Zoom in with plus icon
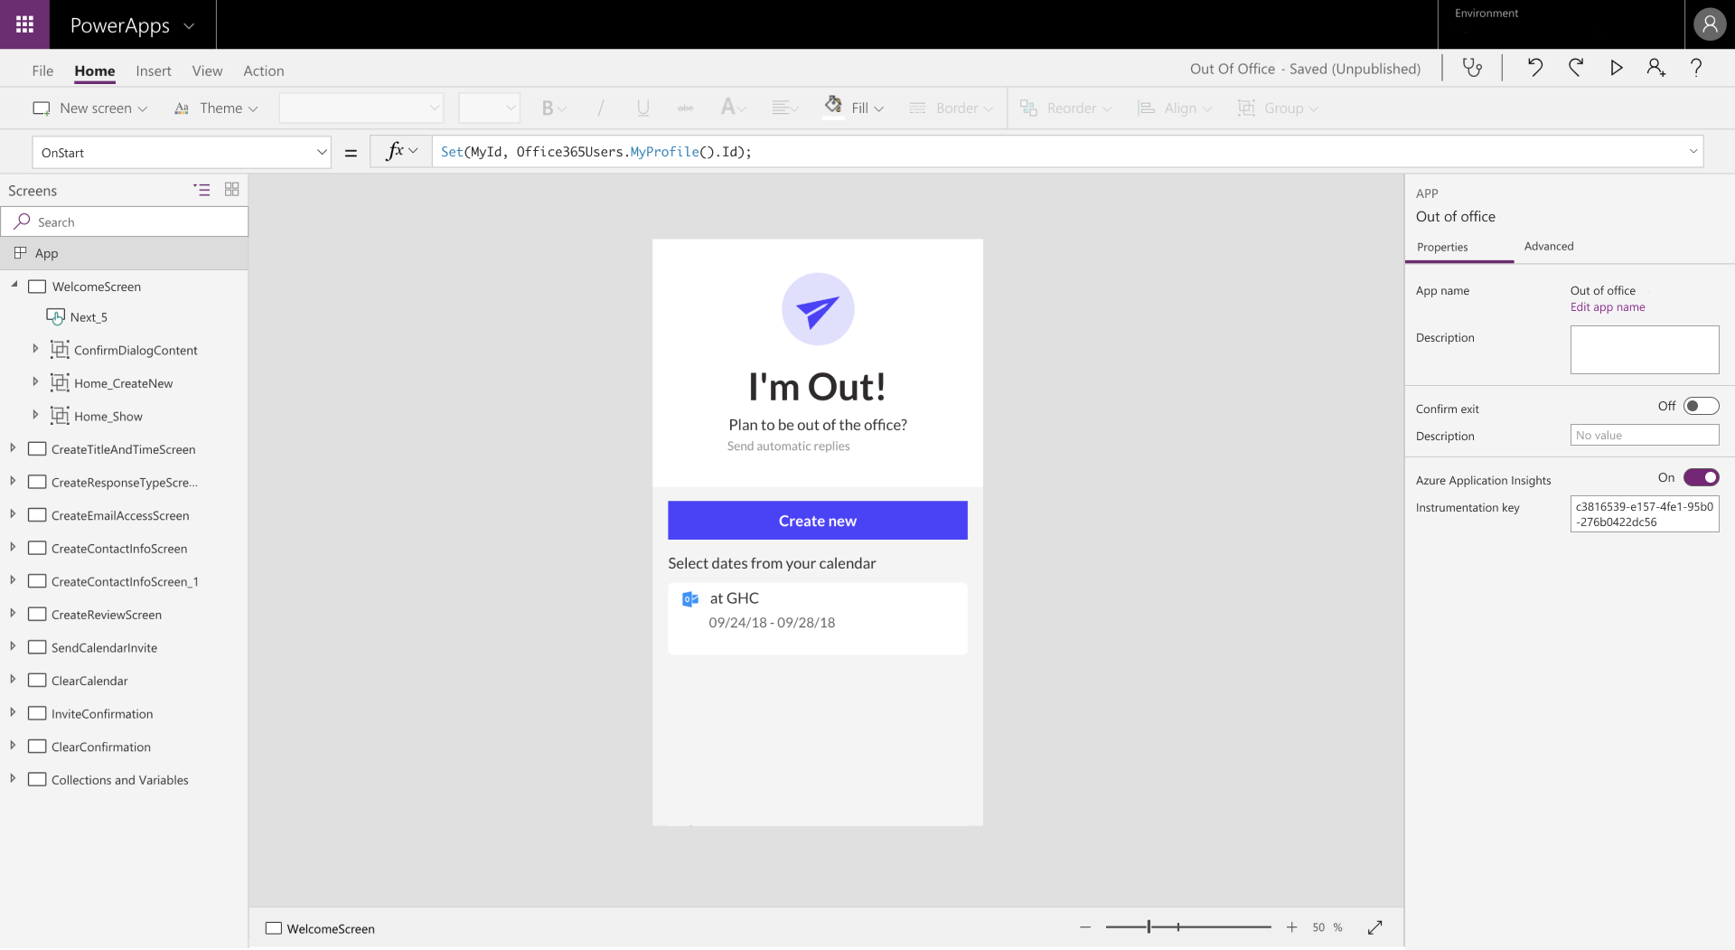Screen dimensions: 1735x950 [1292, 928]
